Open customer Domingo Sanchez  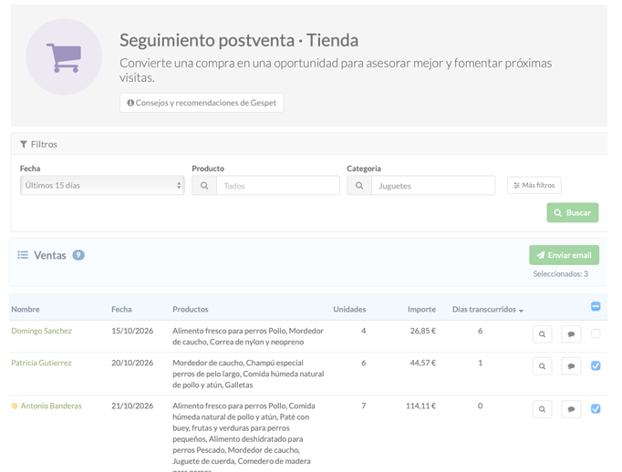click(x=42, y=331)
